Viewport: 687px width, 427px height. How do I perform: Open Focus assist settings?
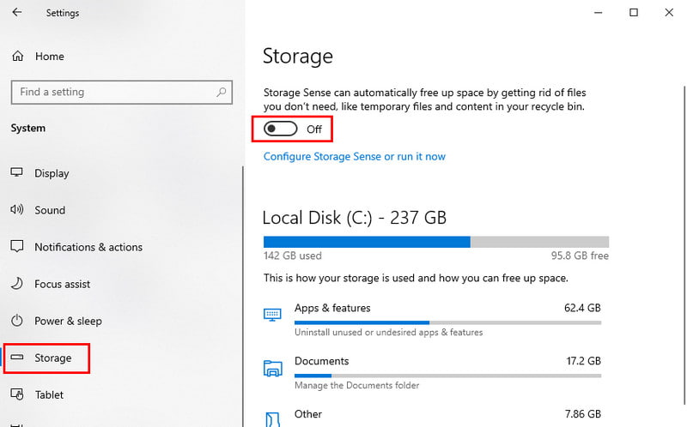[x=62, y=284]
